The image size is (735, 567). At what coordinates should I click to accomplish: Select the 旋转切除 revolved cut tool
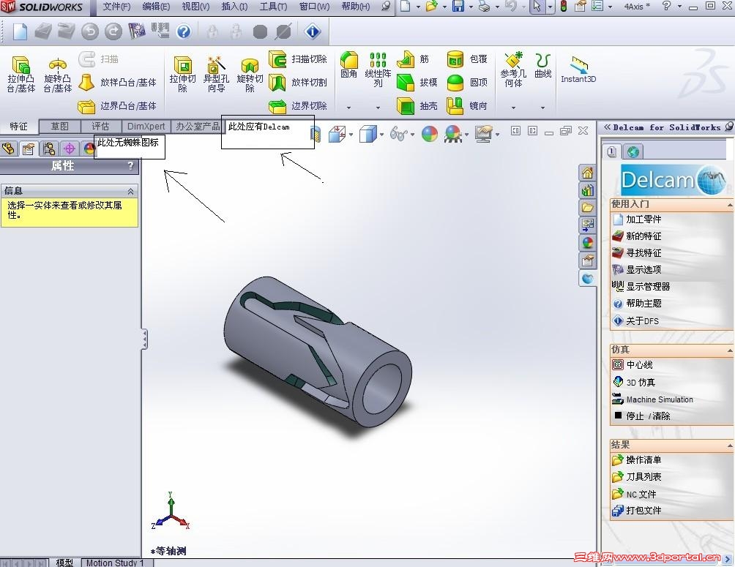tap(250, 74)
